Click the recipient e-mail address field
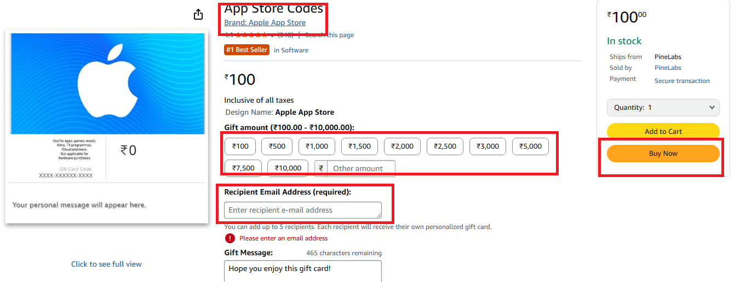Screen dimensions: 740x282 (303, 210)
